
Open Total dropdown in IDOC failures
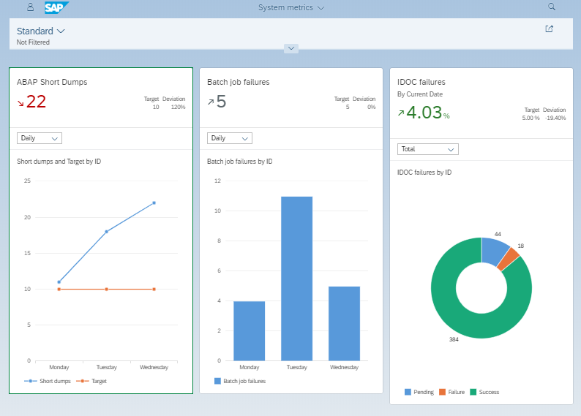click(x=427, y=149)
